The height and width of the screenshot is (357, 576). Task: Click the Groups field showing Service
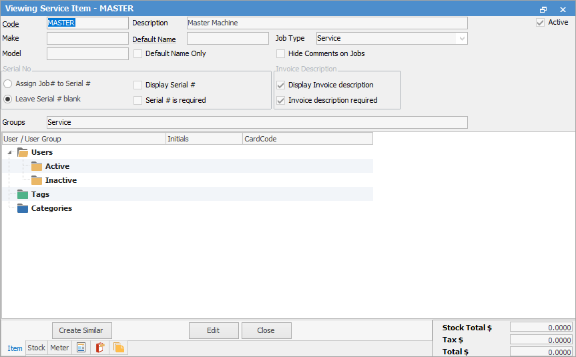pos(257,122)
